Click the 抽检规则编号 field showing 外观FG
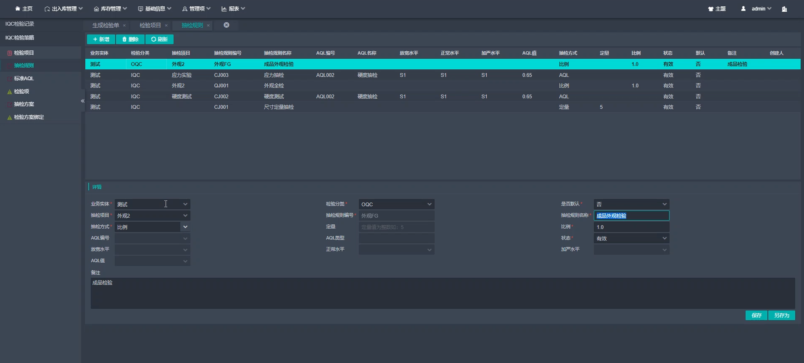 396,216
